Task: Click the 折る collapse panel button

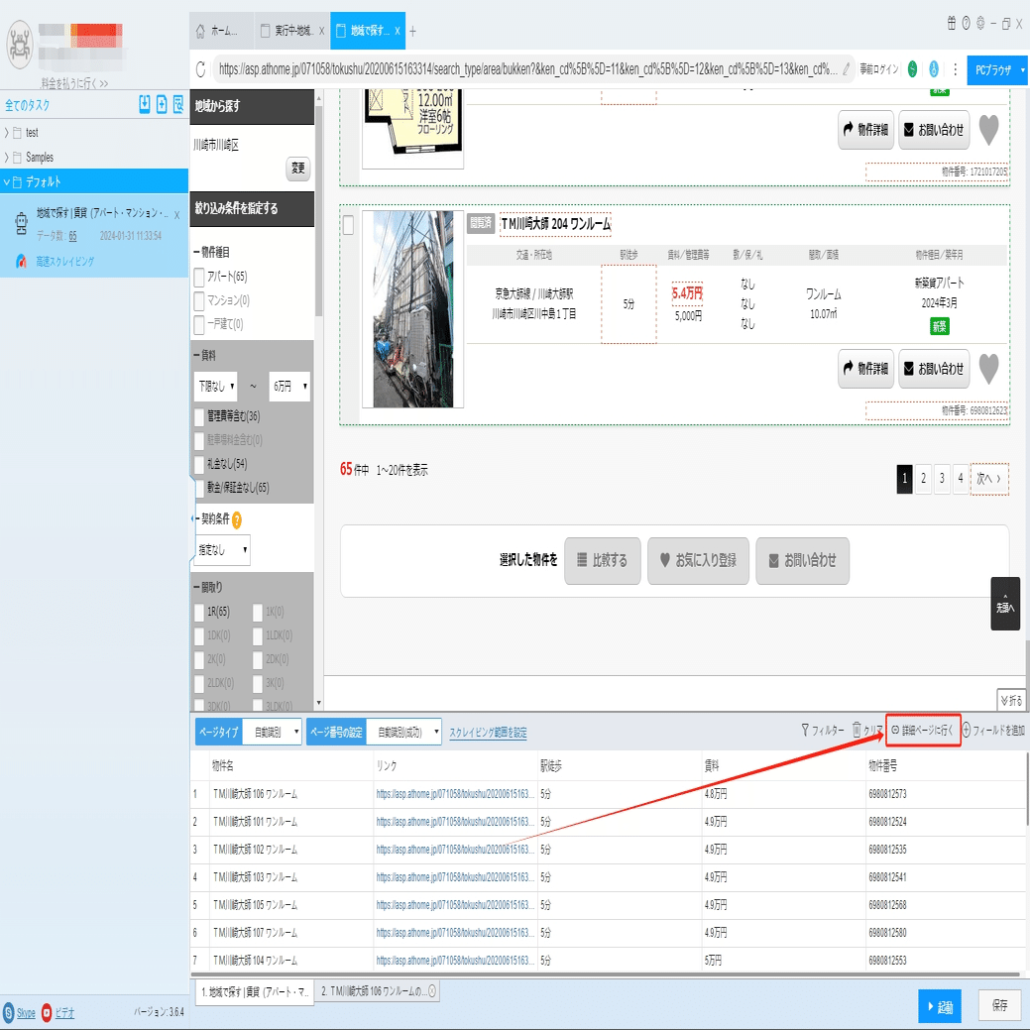Action: (x=1011, y=701)
